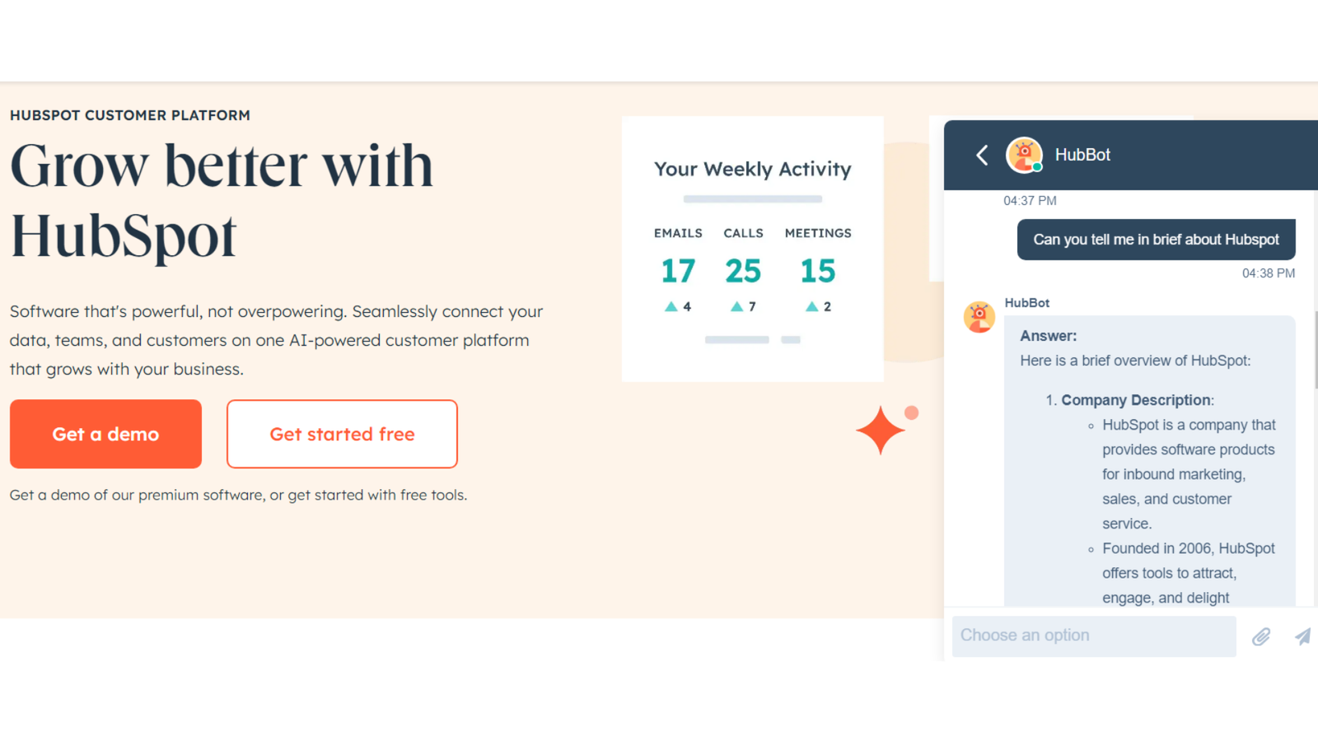Click the paperclip attachment icon
The width and height of the screenshot is (1318, 741).
(x=1261, y=636)
